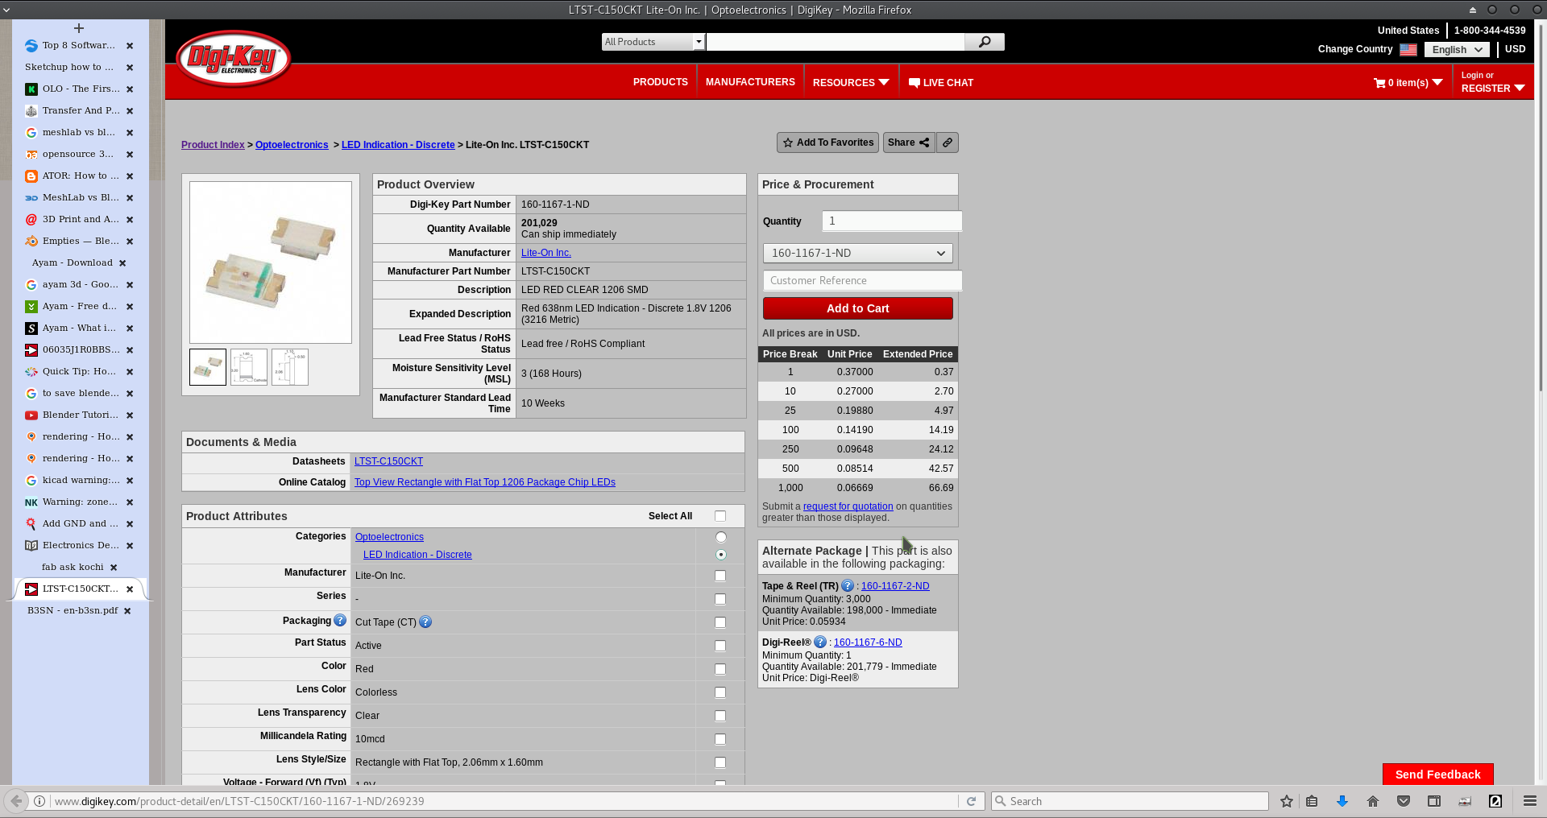Open new tab with plus icon
Screen dimensions: 1547x818
79,28
